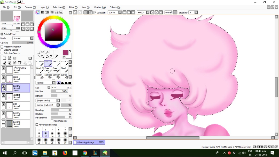
Task: Hide the piel layer
Action: [4, 104]
